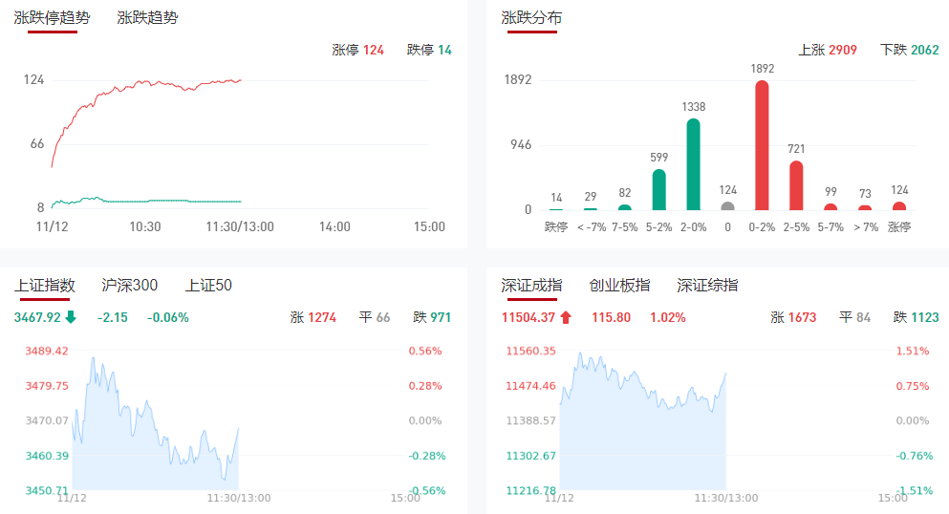The image size is (949, 514).
Task: Open the 沪深300 index tab
Action: (x=130, y=285)
